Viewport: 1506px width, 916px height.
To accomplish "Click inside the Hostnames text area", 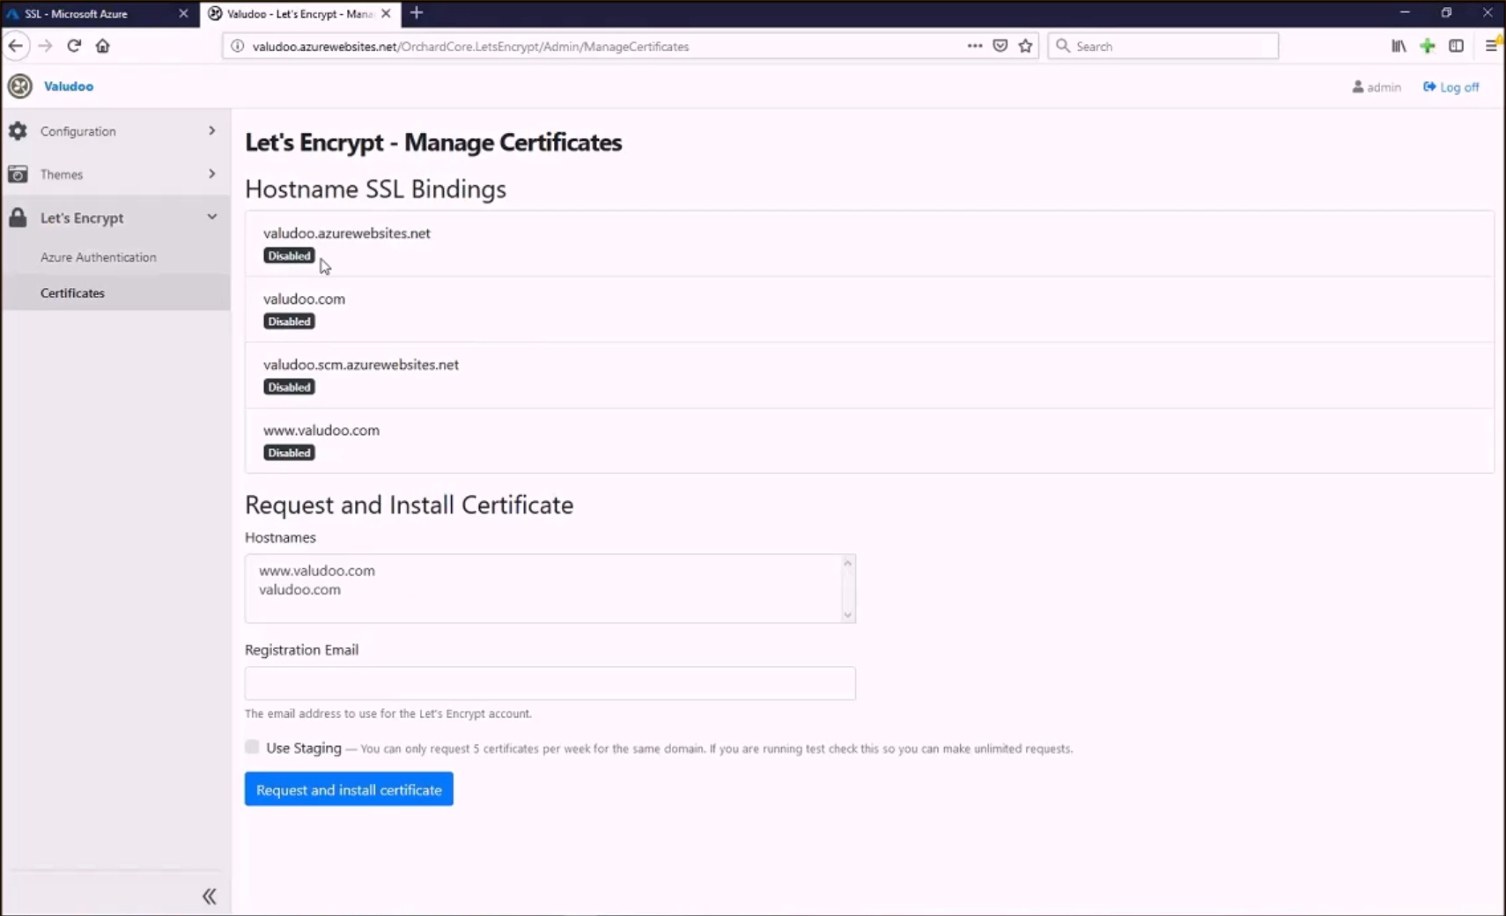I will [x=543, y=588].
